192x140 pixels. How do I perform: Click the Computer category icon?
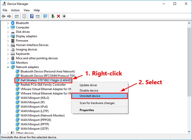tap(13, 27)
